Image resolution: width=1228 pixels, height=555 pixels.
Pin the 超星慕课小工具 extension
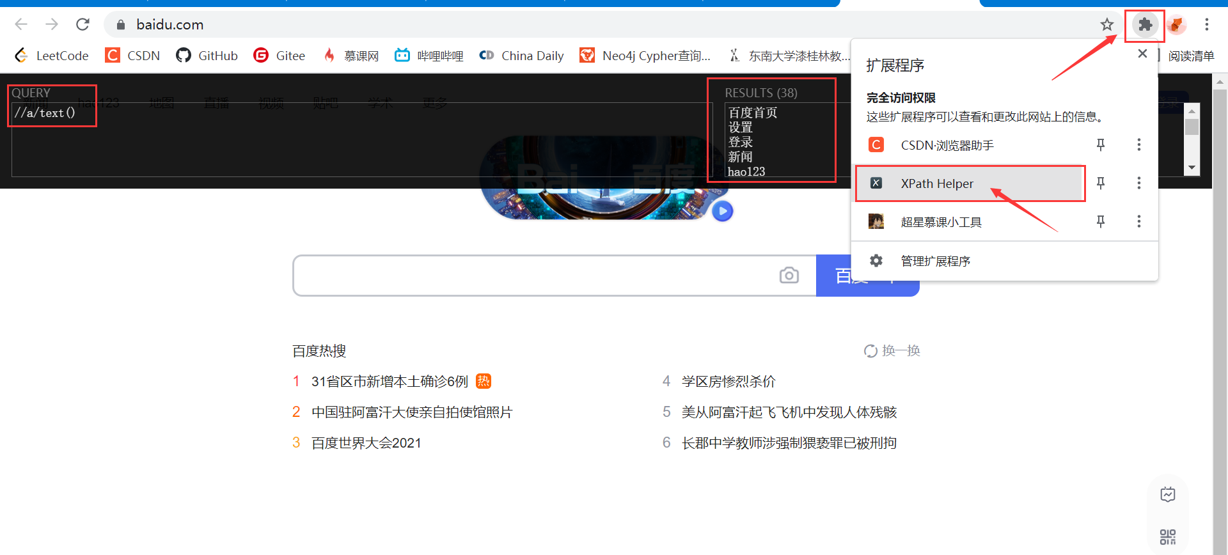[1101, 222]
